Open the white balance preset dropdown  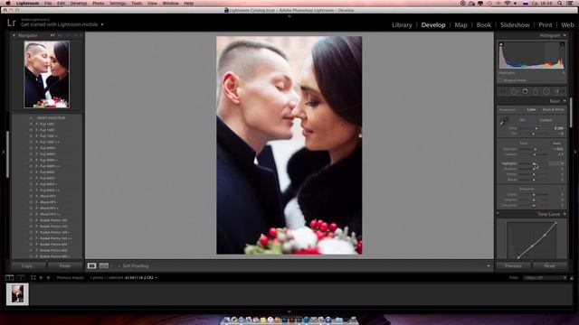coord(546,120)
